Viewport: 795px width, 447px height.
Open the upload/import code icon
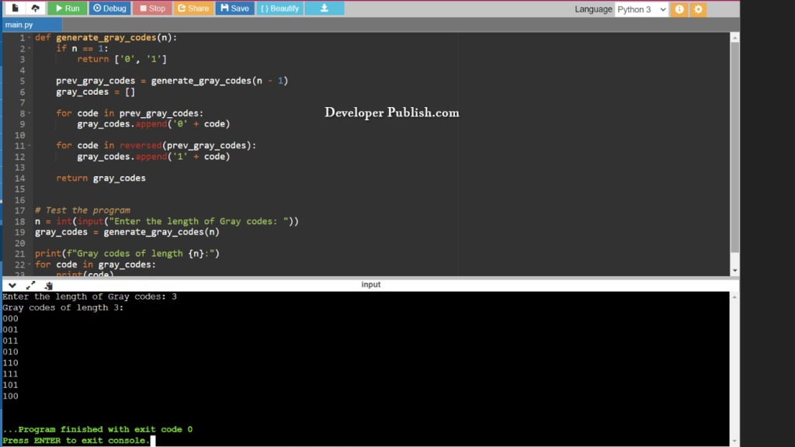tap(35, 8)
